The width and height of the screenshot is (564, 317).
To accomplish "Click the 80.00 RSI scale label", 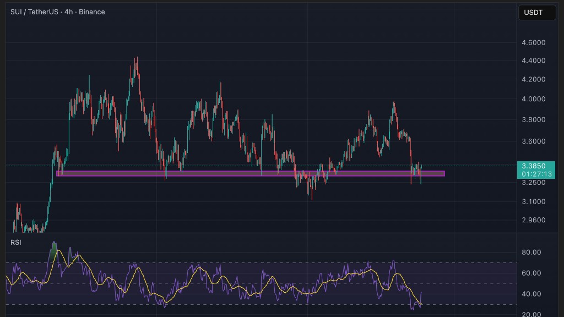I will (531, 253).
